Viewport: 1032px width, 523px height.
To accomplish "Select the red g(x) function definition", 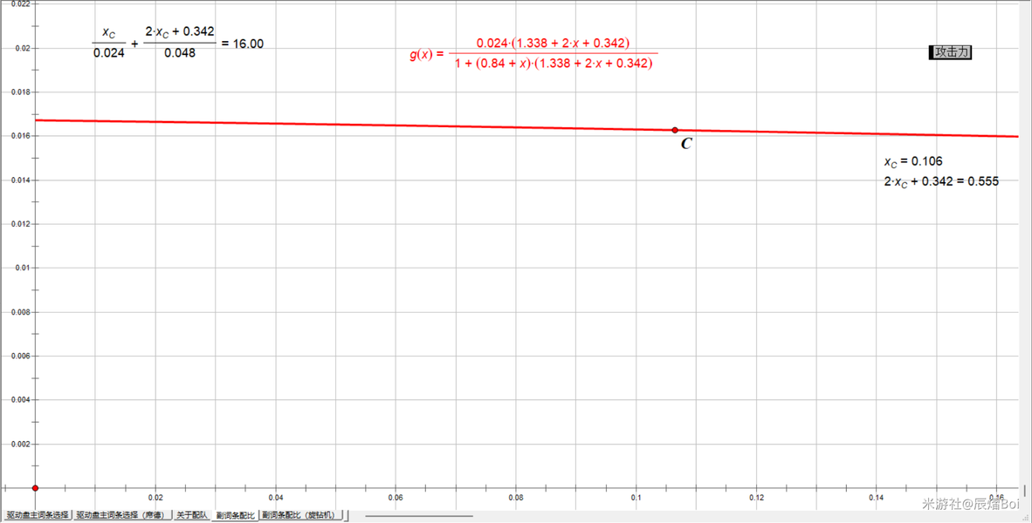I will click(533, 53).
